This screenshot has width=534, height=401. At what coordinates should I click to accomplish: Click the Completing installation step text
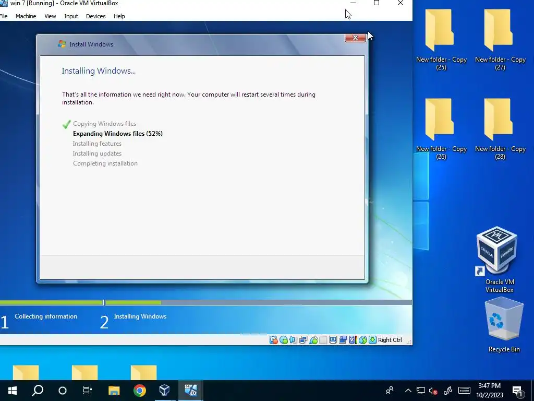pyautogui.click(x=105, y=163)
